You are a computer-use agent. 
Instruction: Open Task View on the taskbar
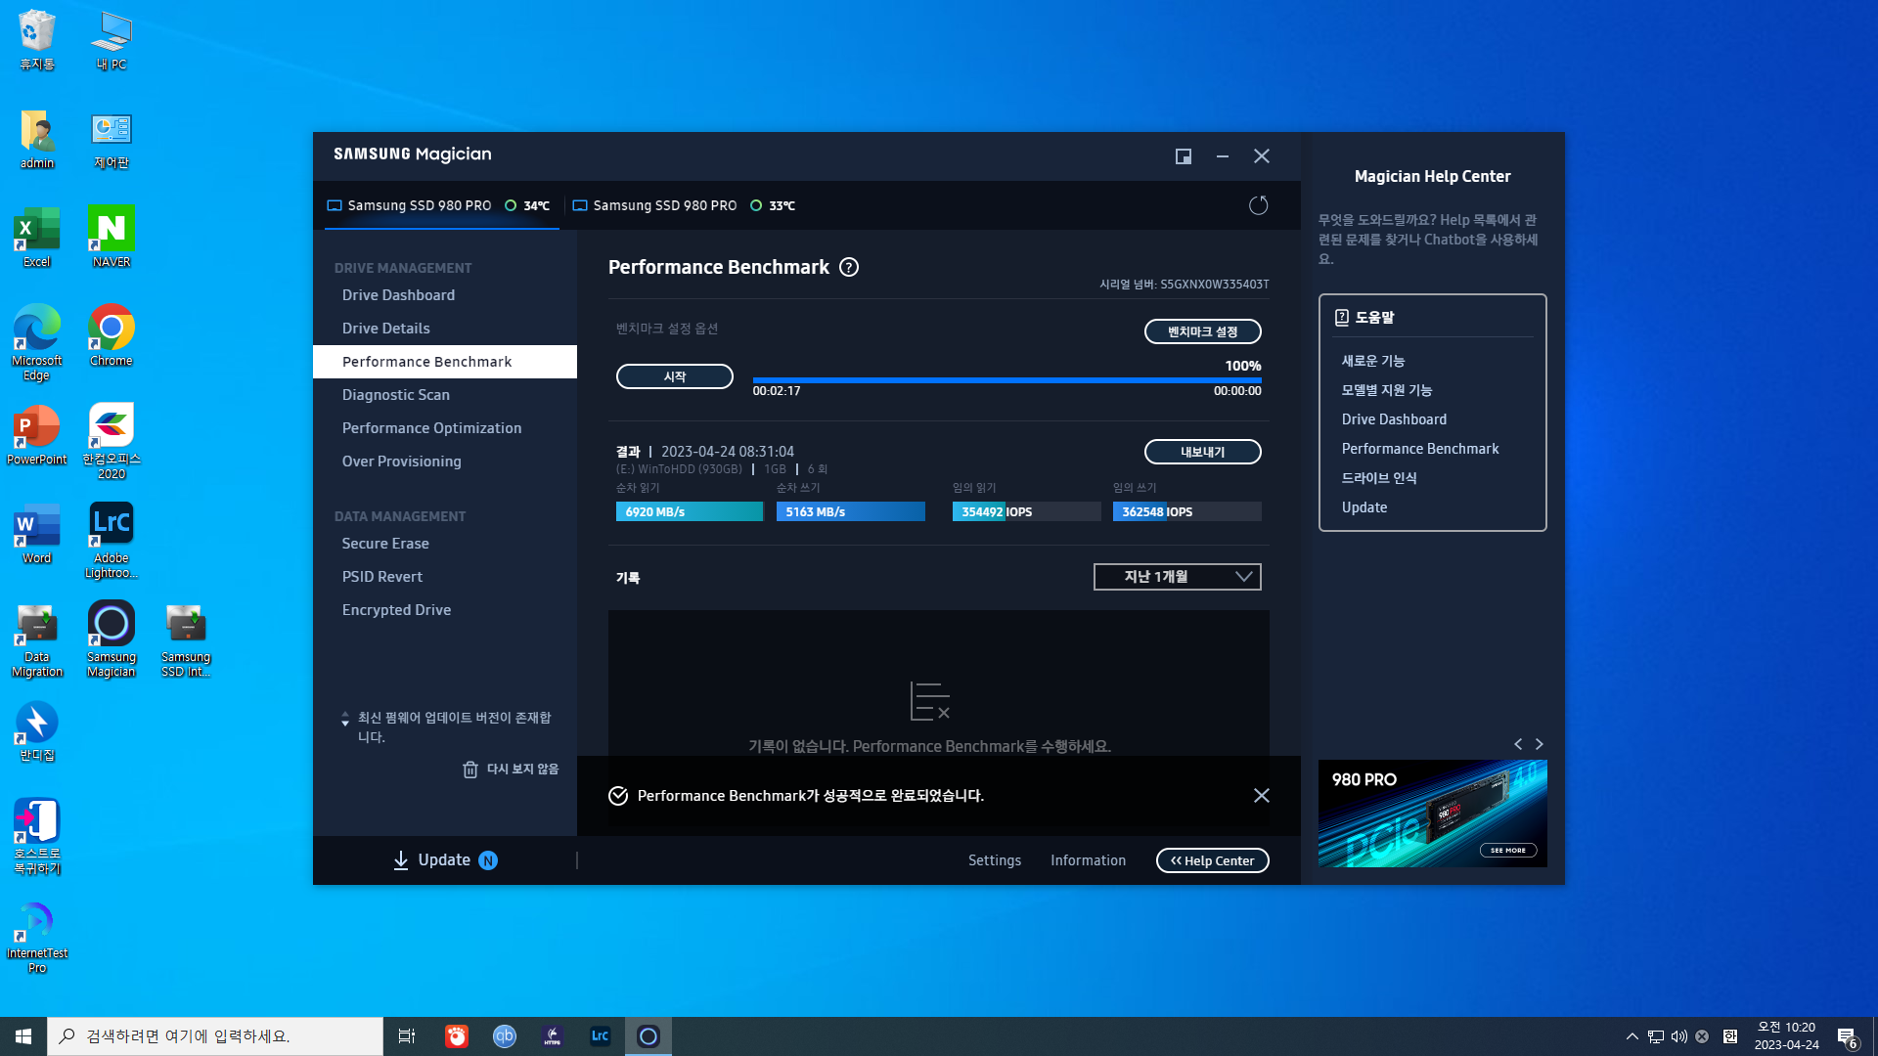click(x=407, y=1036)
